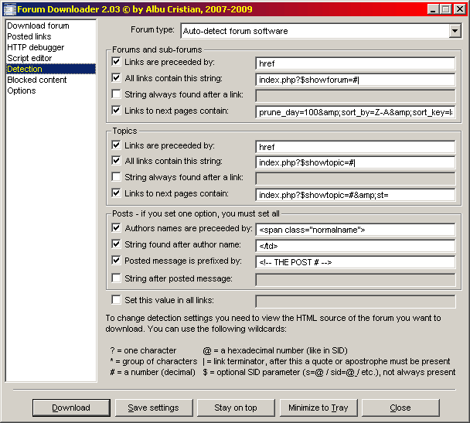
Task: Click the showtopic &amp;st= field
Action: pos(355,195)
